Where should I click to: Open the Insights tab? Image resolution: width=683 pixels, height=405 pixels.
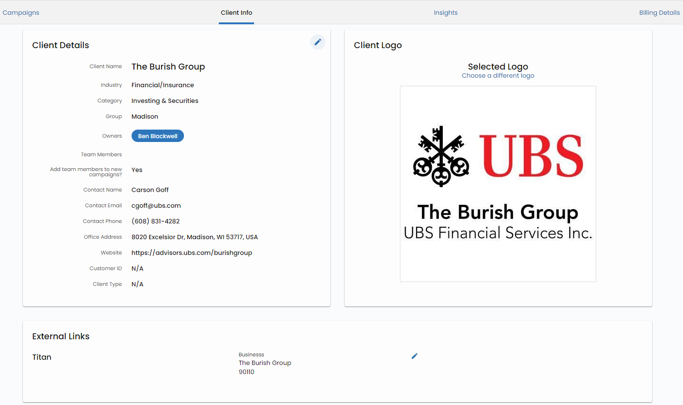(x=446, y=12)
